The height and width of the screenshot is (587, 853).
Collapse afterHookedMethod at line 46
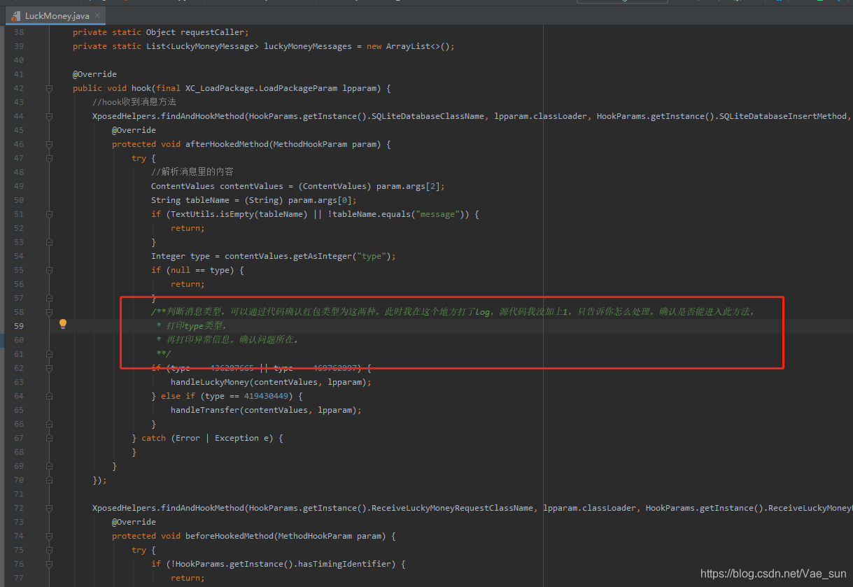pyautogui.click(x=49, y=144)
